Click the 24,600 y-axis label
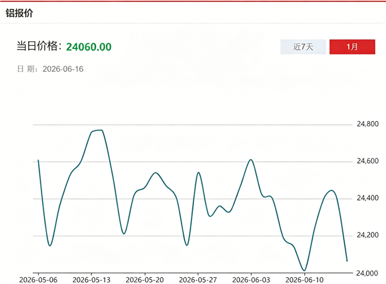Viewport: 386px width, 284px height. pos(367,161)
